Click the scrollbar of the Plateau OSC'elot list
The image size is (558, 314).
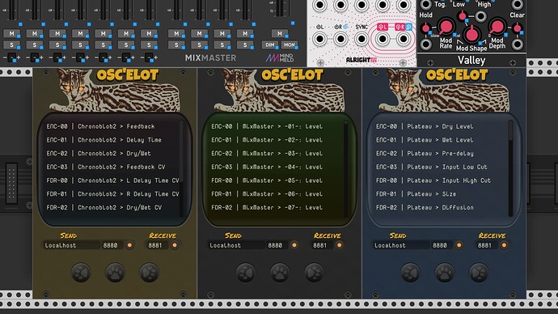510,168
